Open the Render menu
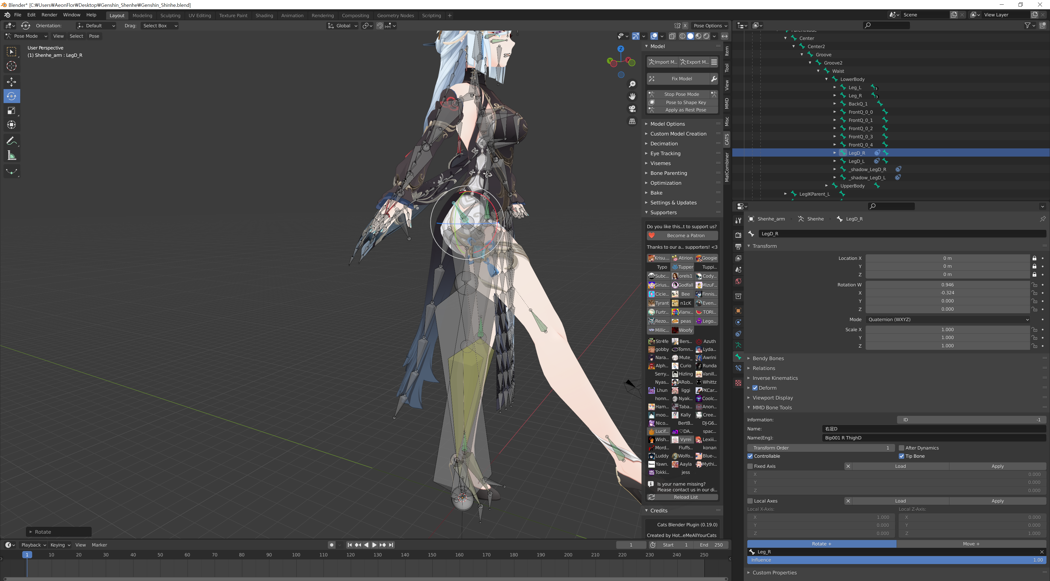 (x=49, y=15)
